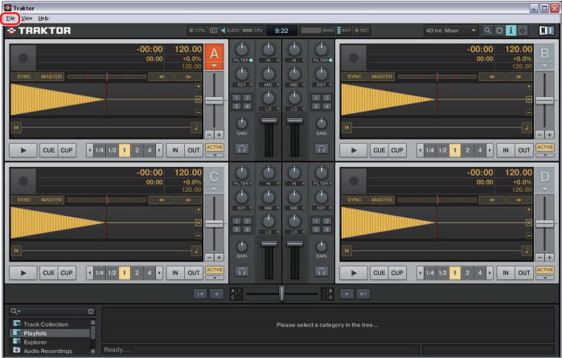Click headphone cue icon for Deck A channel

click(241, 148)
